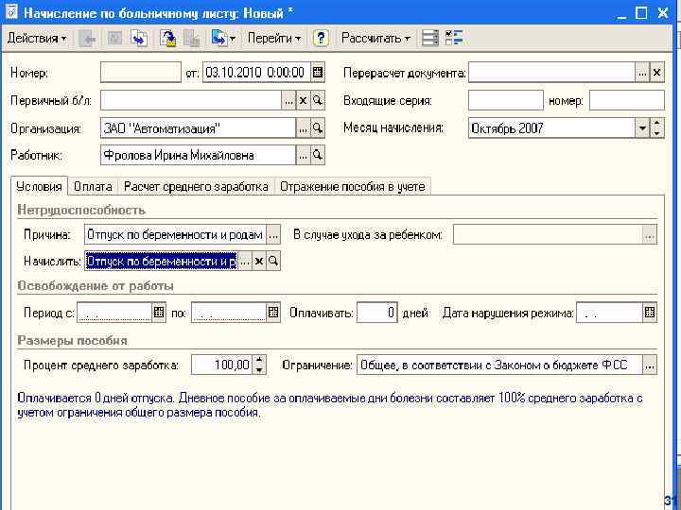This screenshot has height=510, width=681.
Task: Maximize the Начисление по больничному листу window
Action: click(641, 13)
